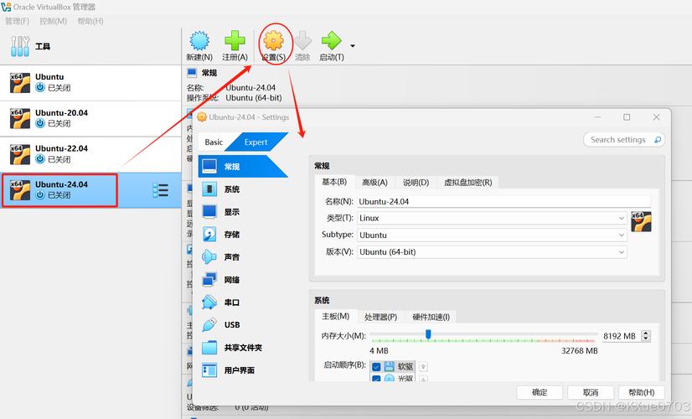Screen dimensions: 692x419
Task: Click the 内存大小 memory slider handle
Action: coord(428,334)
